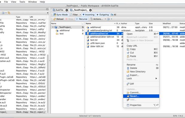Select test.txt in the file list
The width and height of the screenshot is (185, 118).
(x=94, y=40)
